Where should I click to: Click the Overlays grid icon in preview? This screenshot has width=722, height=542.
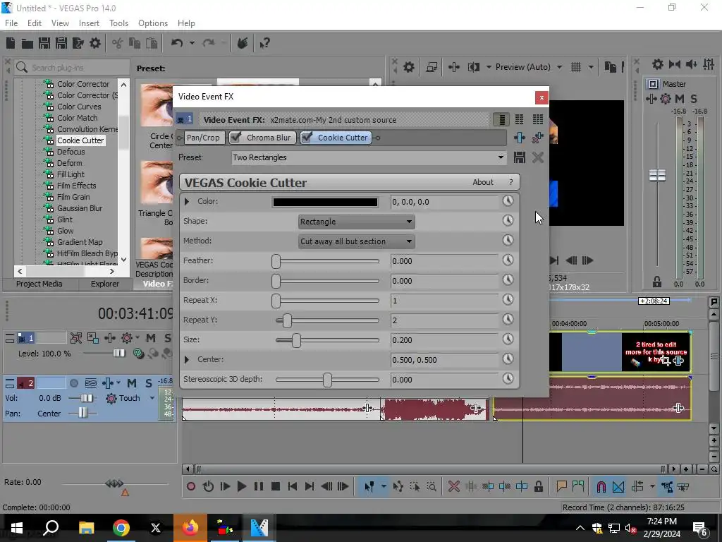coord(575,67)
